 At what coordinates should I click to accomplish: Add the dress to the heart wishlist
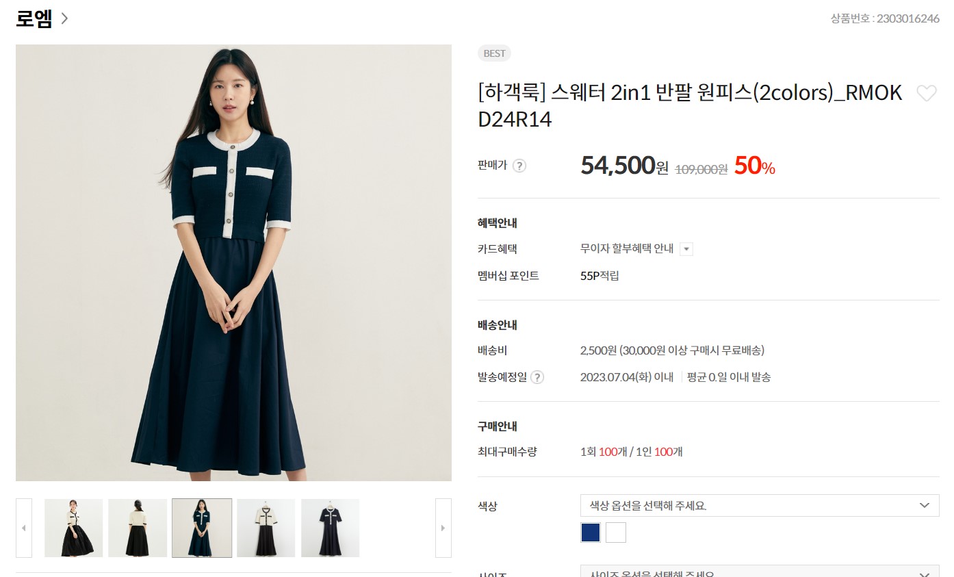click(926, 94)
